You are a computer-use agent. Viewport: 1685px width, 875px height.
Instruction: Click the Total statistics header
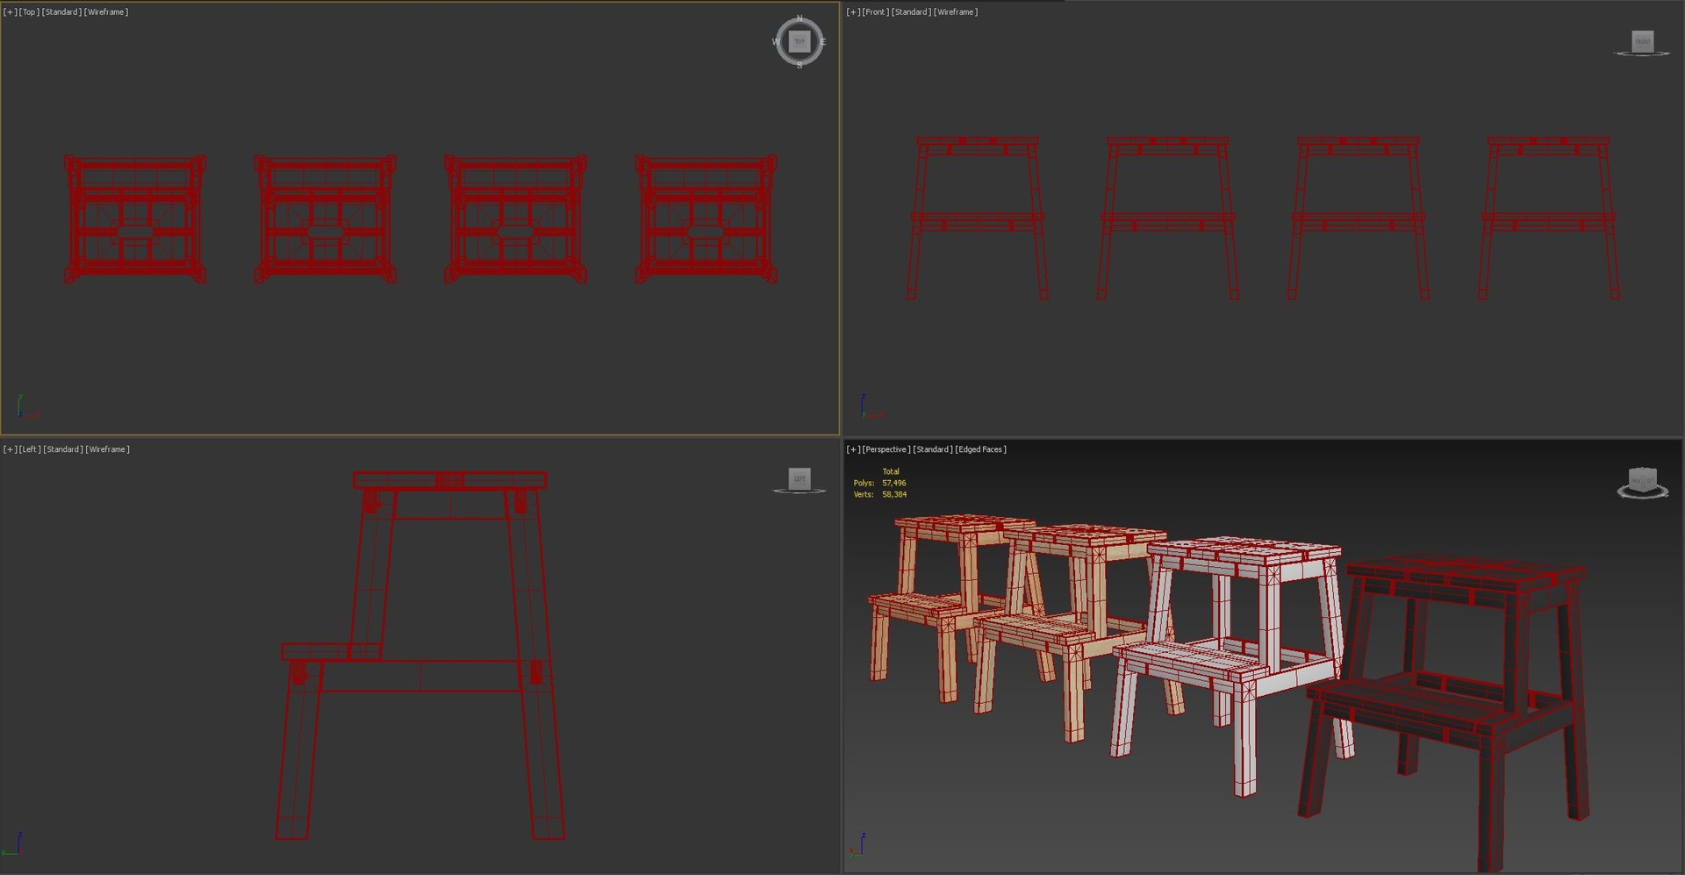click(891, 472)
